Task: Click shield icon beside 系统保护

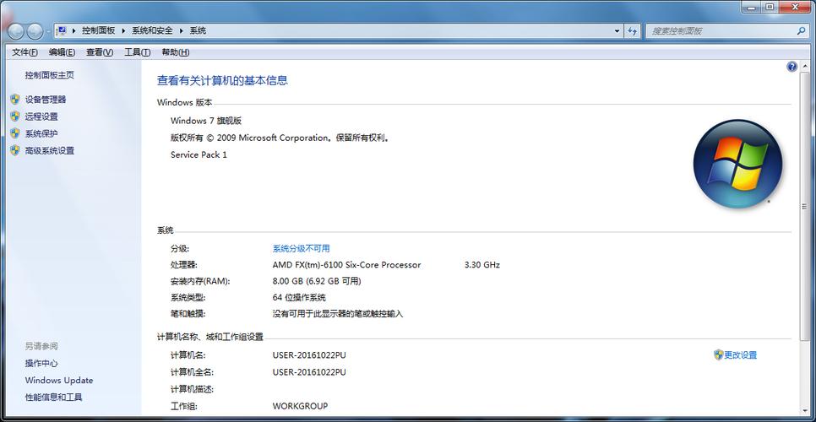Action: pos(15,133)
